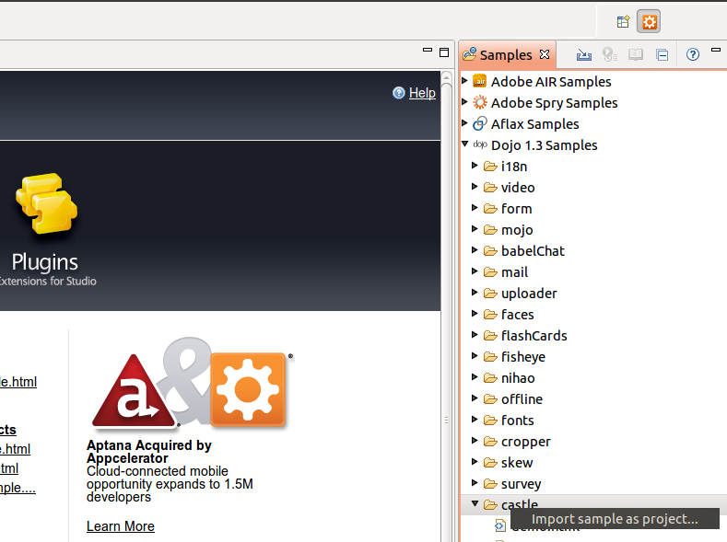727x542 pixels.
Task: Select the skew folder
Action: click(517, 463)
